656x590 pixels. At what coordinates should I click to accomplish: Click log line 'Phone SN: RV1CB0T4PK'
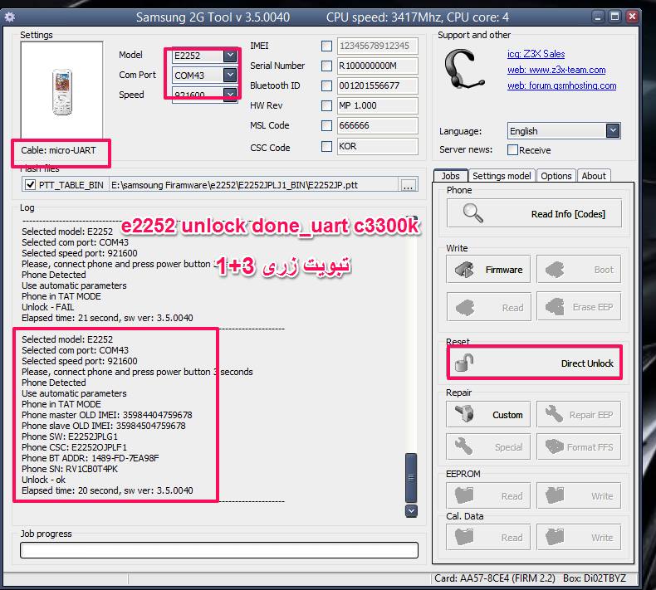[70, 469]
